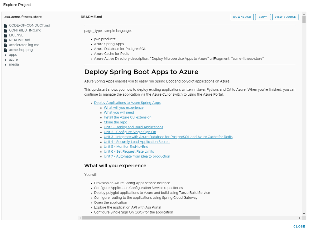Select the LICENSE file
The image size is (309, 230).
tap(16, 35)
